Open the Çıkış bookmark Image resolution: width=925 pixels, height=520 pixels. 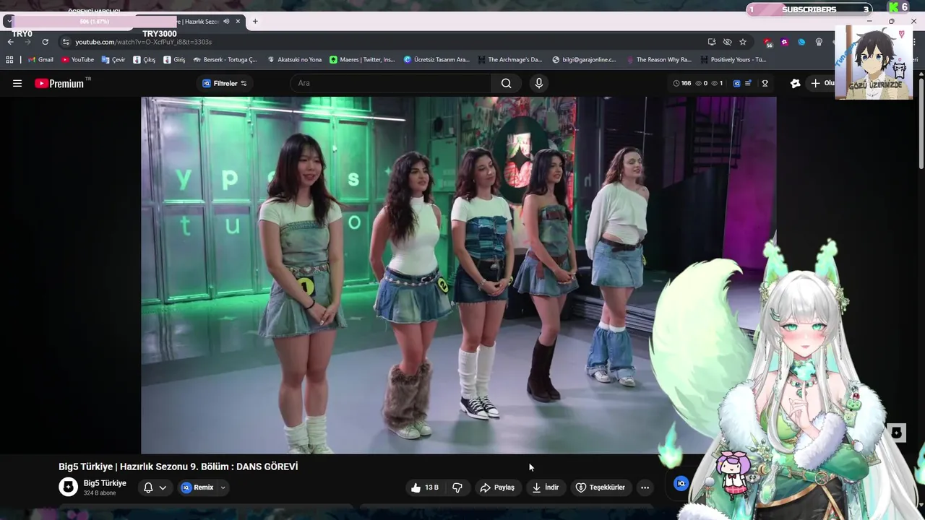[145, 60]
